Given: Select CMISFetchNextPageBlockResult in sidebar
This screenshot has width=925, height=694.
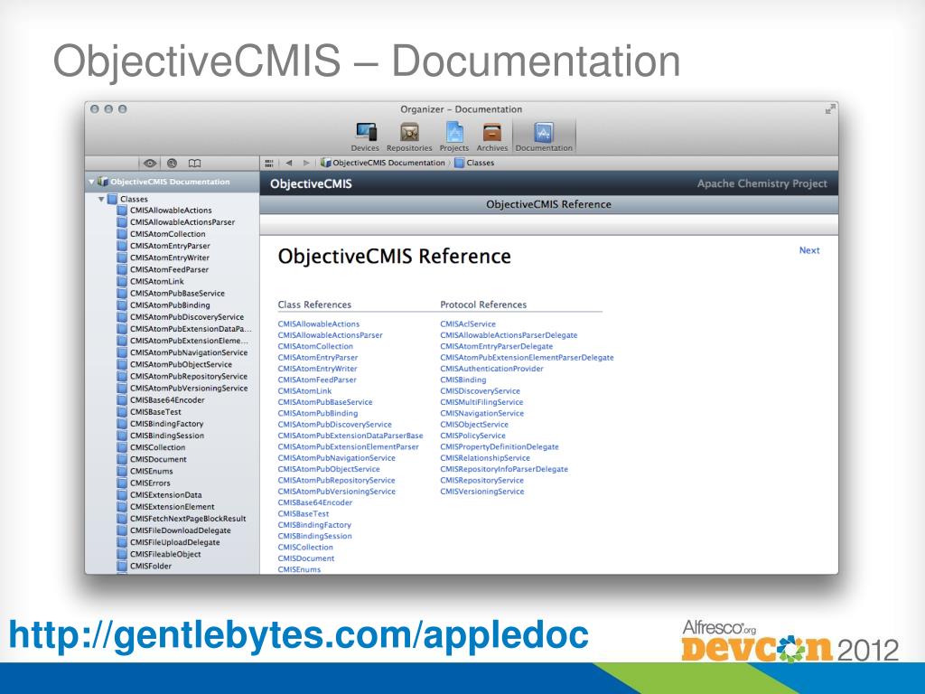Looking at the screenshot, I should coord(182,518).
